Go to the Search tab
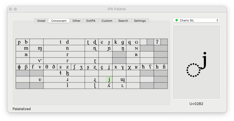The image size is (234, 121). tap(123, 21)
